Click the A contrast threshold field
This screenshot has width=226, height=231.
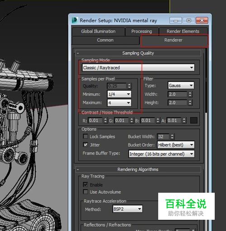[x=174, y=120]
